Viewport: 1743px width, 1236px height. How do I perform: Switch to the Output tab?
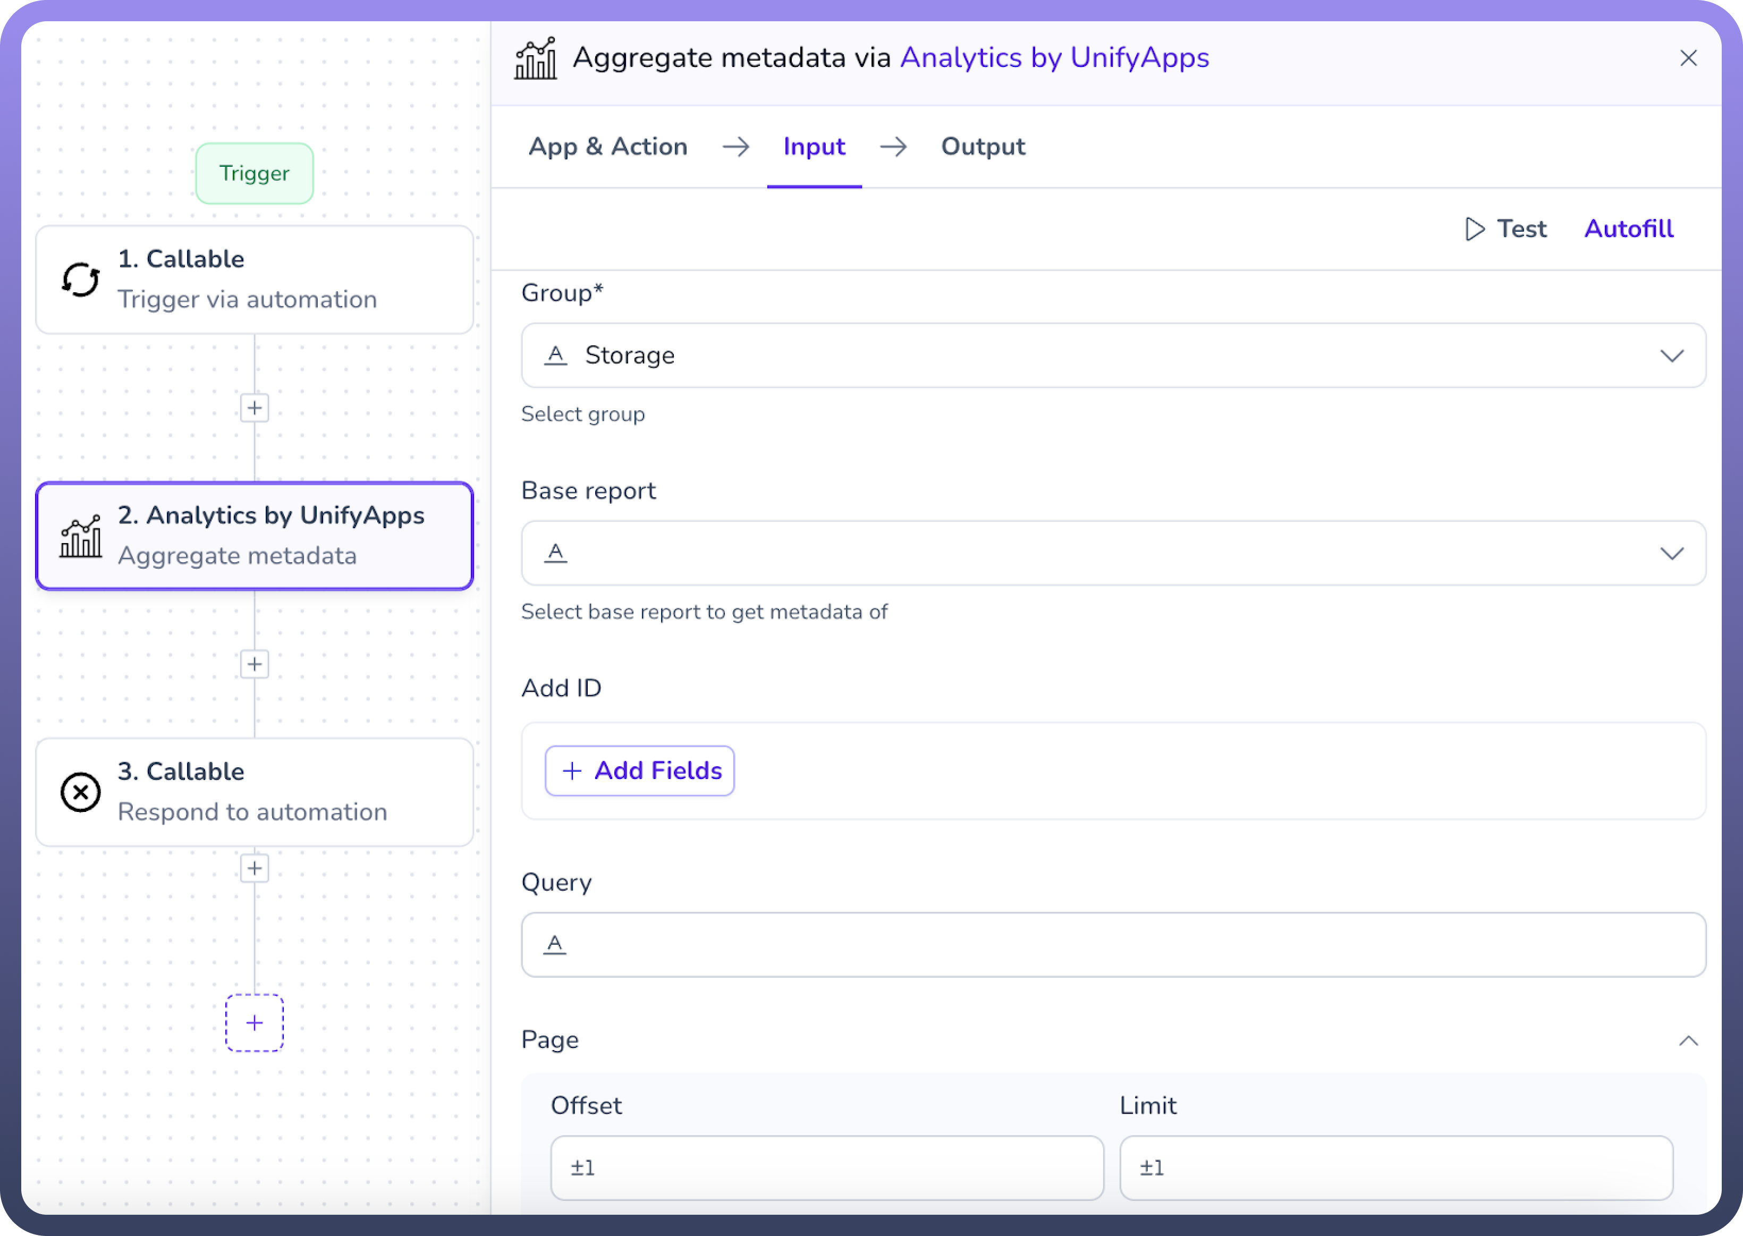983,146
